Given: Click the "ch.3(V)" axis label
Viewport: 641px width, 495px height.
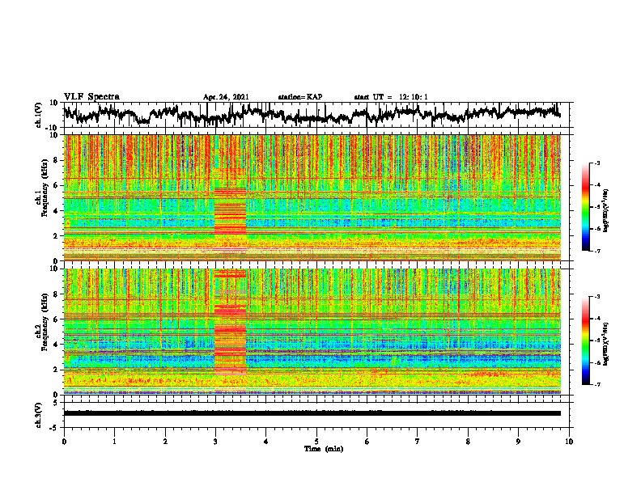Looking at the screenshot, I should (x=39, y=416).
